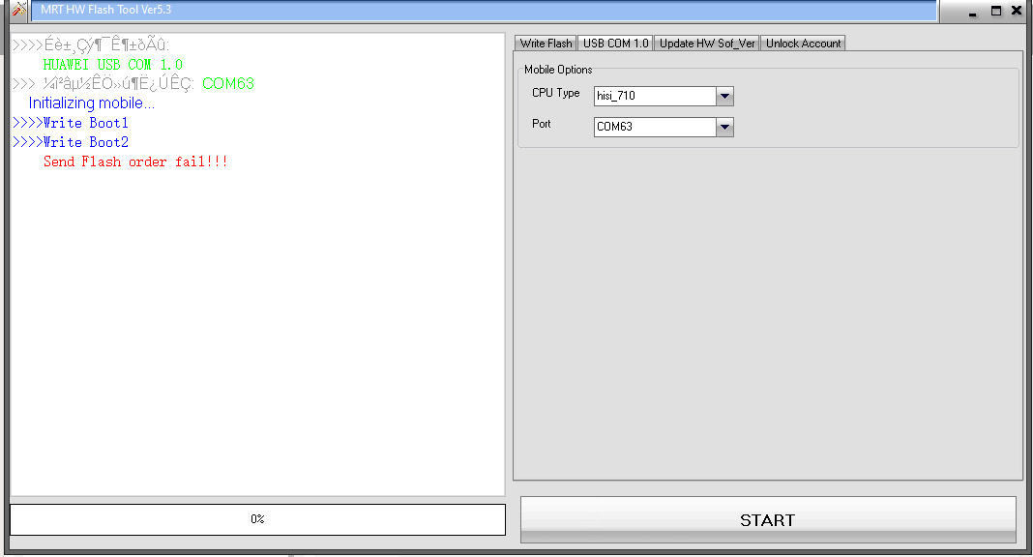Click the hisi_710 CPU Type field
Viewport: 1033px width, 557px height.
[x=655, y=96]
